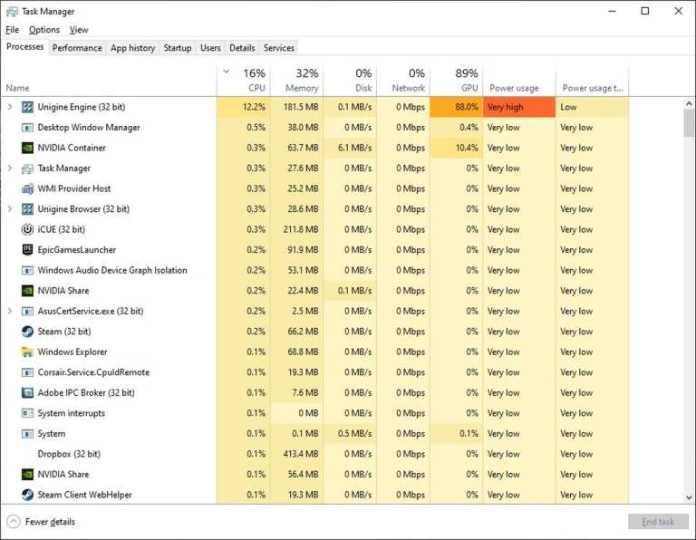Select the Windows Explorer folder icon
The image size is (696, 540).
tap(27, 352)
